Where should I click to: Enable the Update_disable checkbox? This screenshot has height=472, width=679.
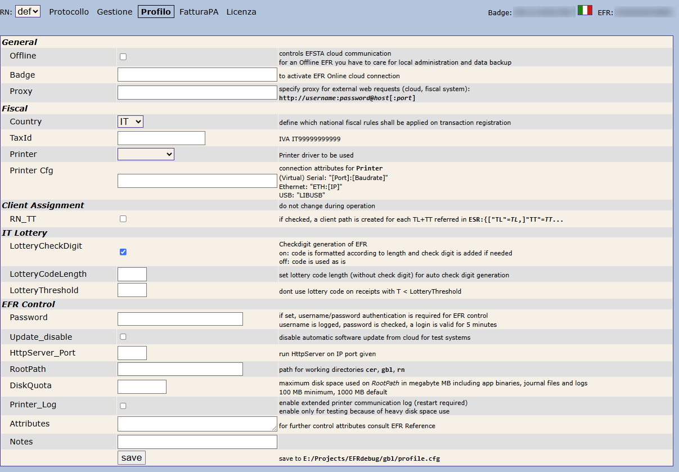click(x=123, y=337)
